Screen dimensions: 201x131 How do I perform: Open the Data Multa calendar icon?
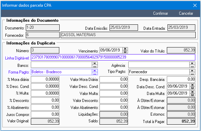tap(192, 95)
